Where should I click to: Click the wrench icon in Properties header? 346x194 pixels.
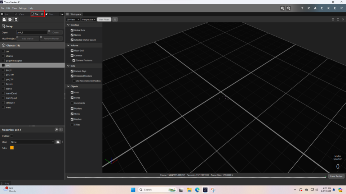coord(57,130)
